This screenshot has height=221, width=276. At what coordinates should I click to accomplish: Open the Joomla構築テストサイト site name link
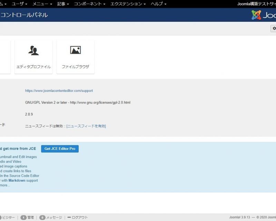[x=257, y=4]
